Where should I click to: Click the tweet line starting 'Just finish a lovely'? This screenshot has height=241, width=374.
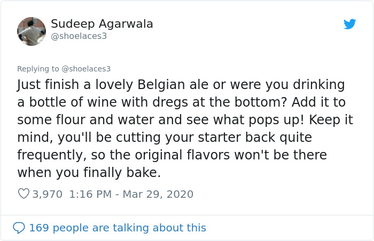pos(181,85)
